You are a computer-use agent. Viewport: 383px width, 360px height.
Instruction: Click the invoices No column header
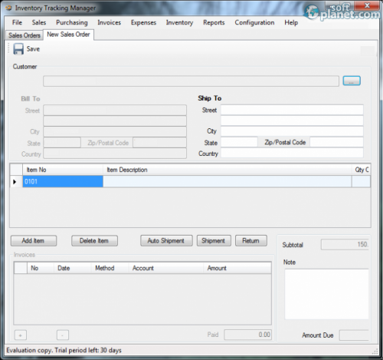(x=41, y=268)
